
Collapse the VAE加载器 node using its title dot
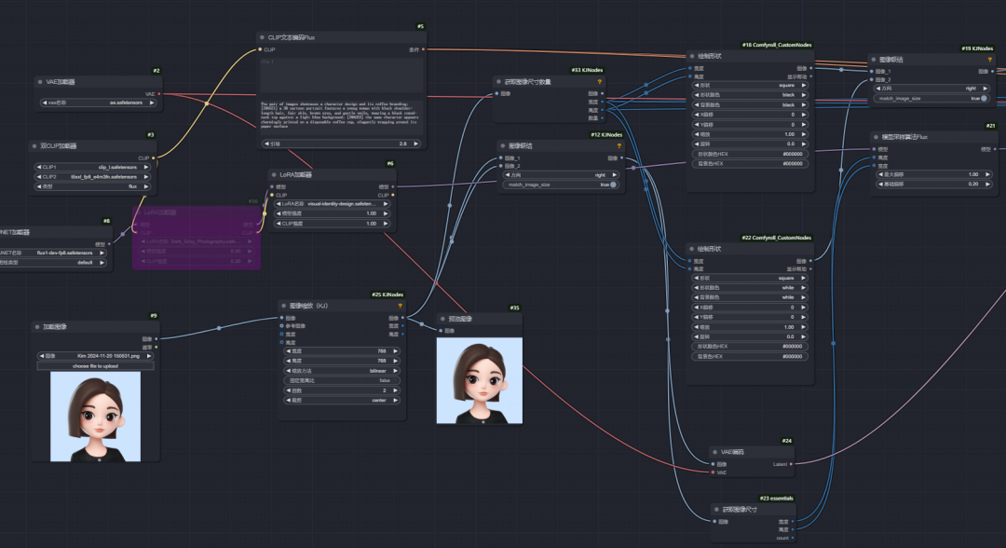point(40,82)
